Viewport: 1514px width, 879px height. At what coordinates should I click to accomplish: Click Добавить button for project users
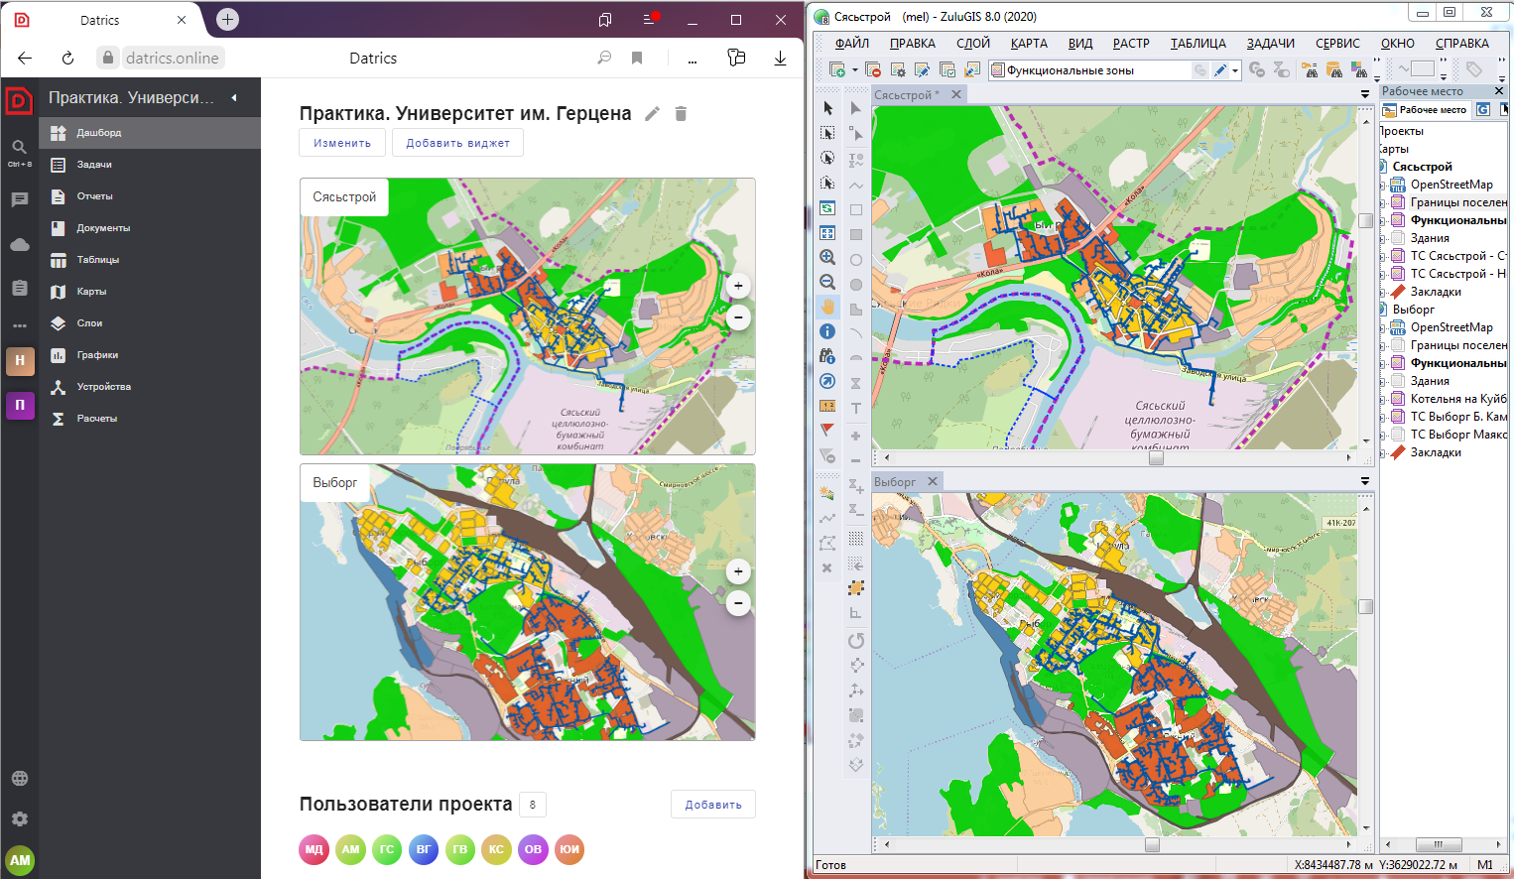712,805
